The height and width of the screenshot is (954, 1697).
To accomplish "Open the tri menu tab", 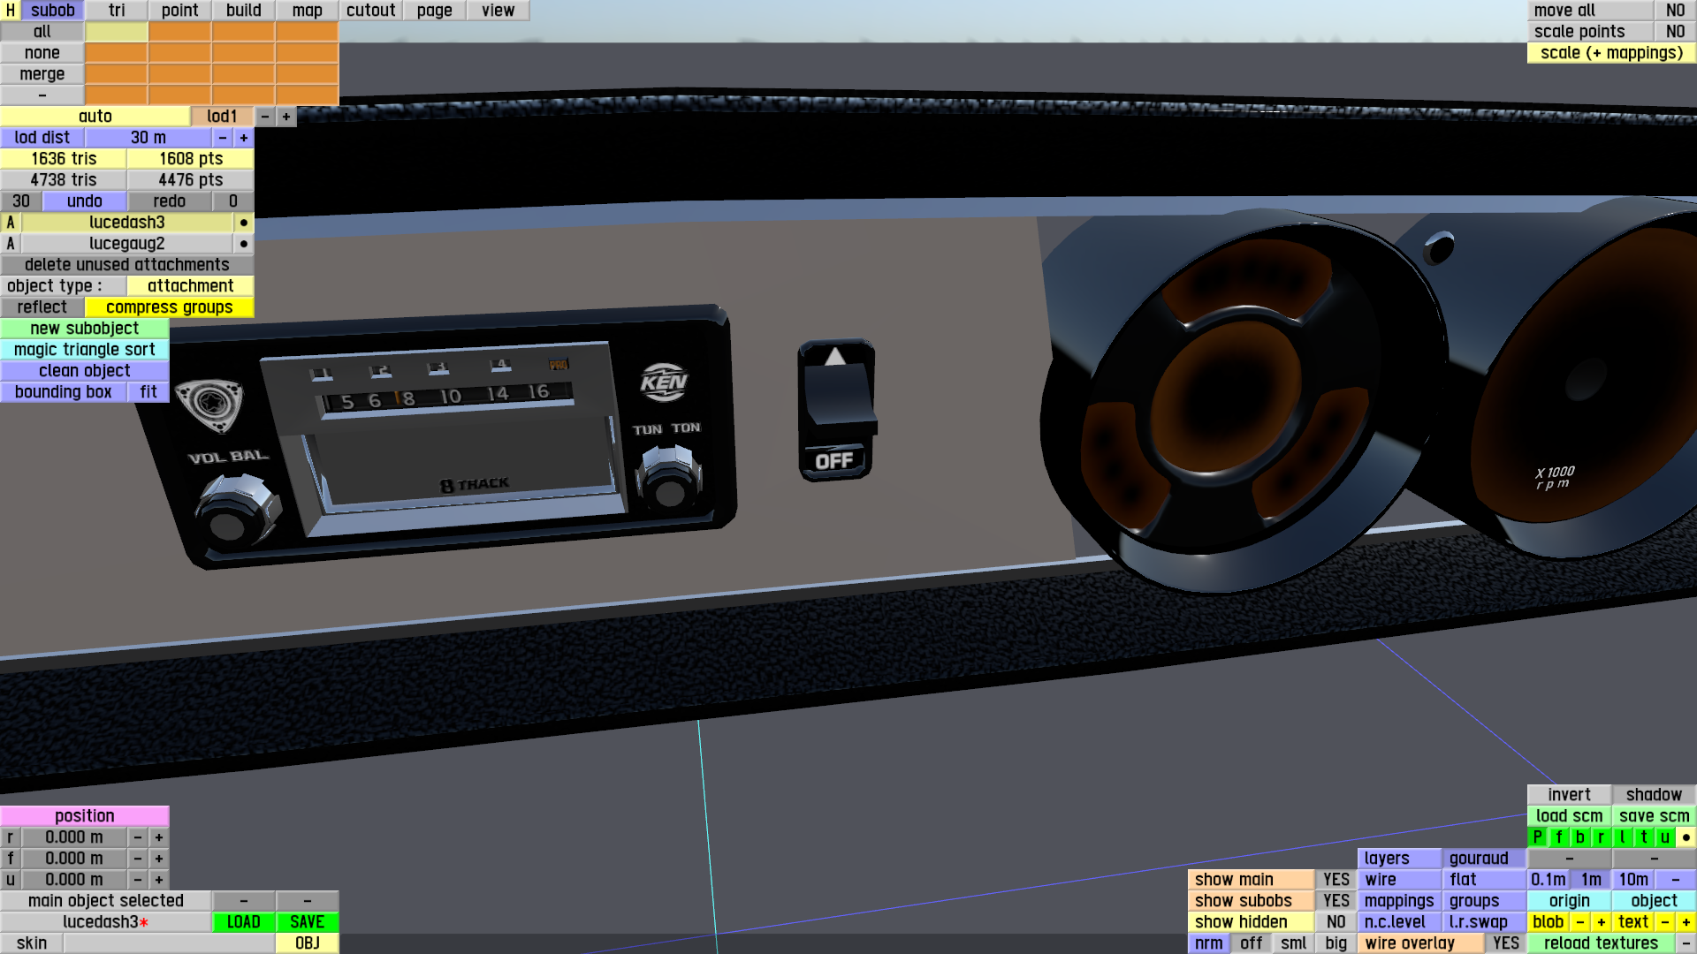I will pos(117,11).
